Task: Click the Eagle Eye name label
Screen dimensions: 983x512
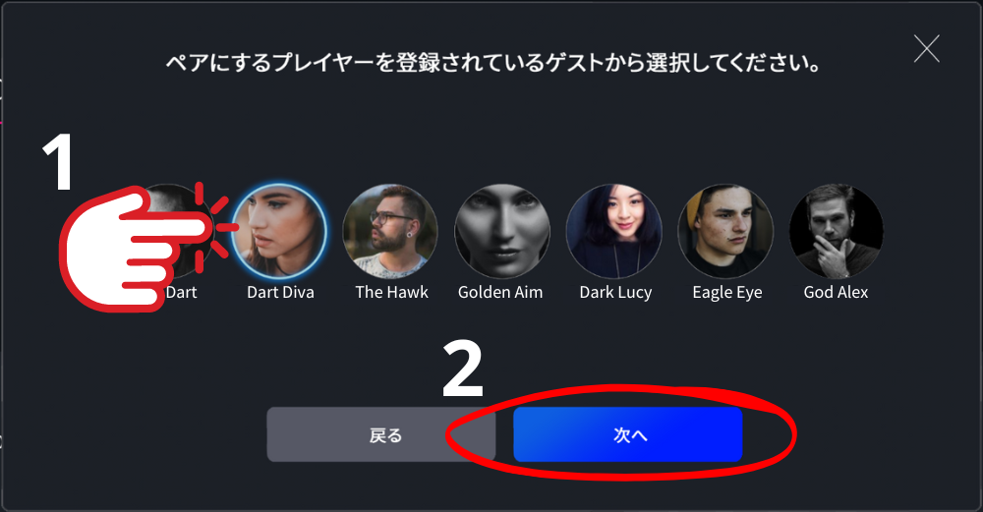Action: click(727, 293)
